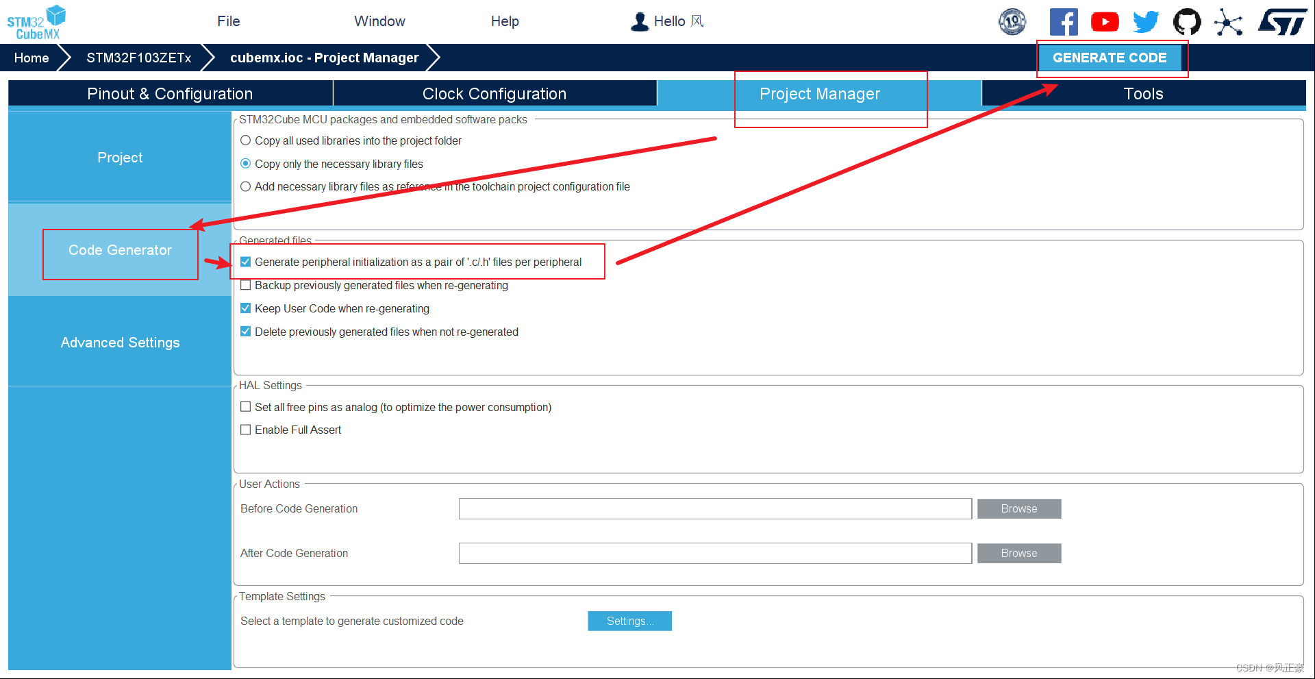The width and height of the screenshot is (1315, 679).
Task: Click Browse for Before Code Generation
Action: pos(1019,508)
